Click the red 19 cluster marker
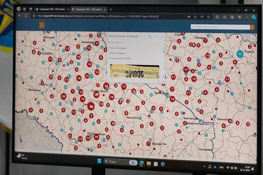The width and height of the screenshot is (263, 175). (82, 99)
